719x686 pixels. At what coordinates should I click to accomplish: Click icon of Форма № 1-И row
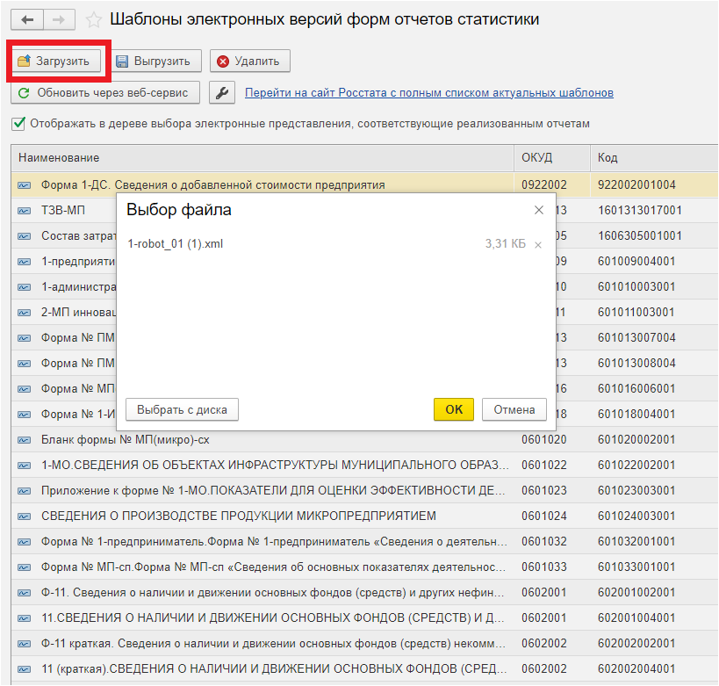point(25,415)
